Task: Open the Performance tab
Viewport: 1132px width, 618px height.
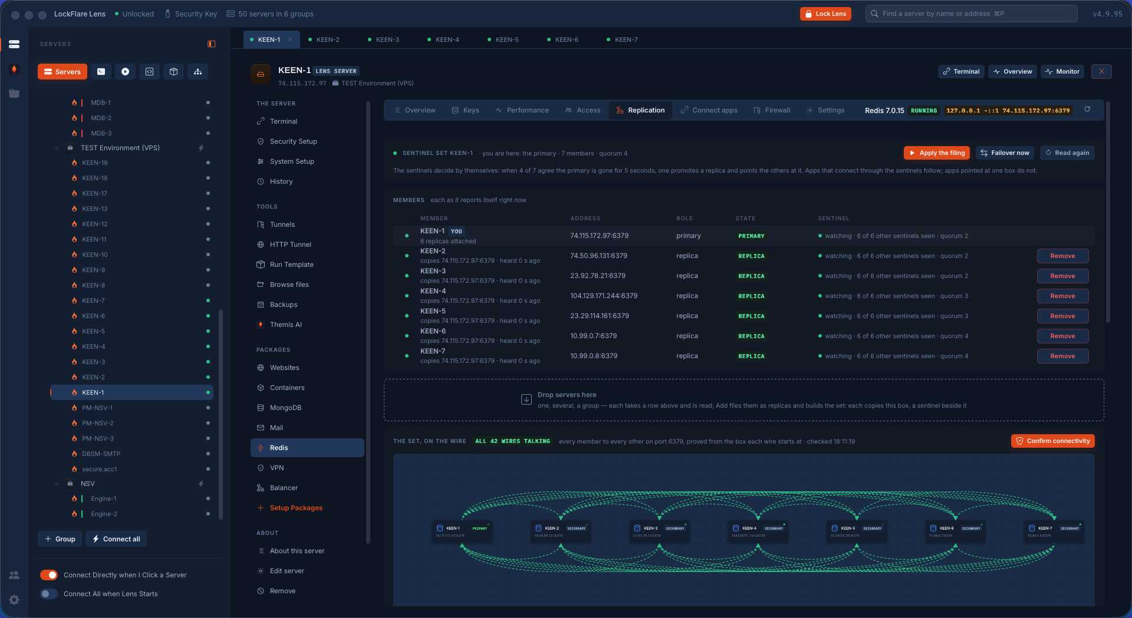Action: pyautogui.click(x=522, y=110)
